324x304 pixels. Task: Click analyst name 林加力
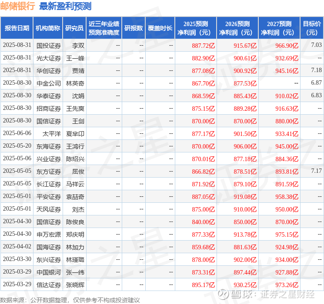tap(75, 247)
